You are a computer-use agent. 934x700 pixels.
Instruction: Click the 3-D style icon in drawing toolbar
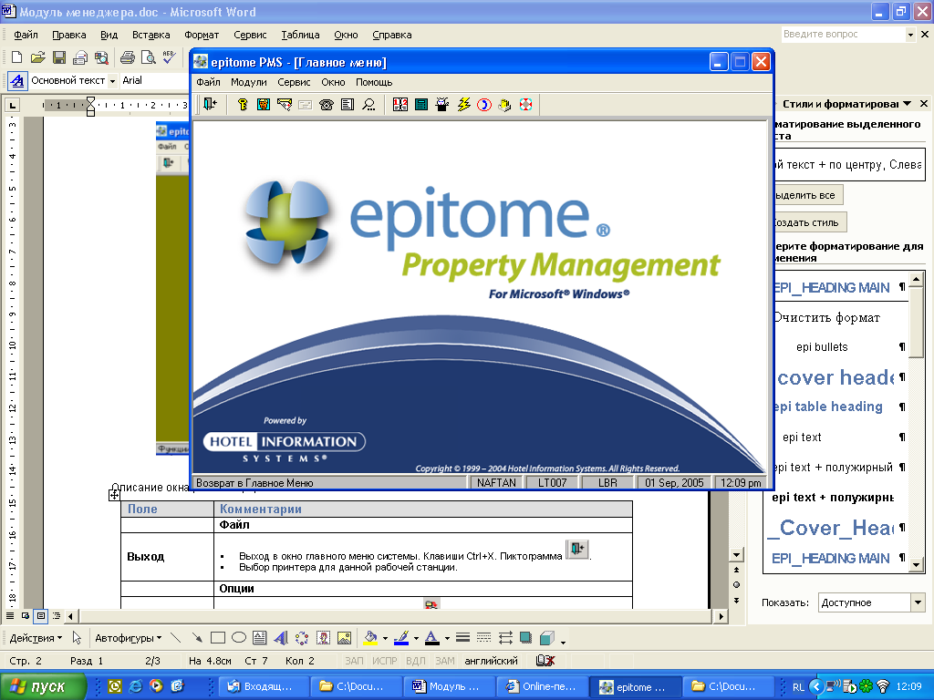point(547,638)
